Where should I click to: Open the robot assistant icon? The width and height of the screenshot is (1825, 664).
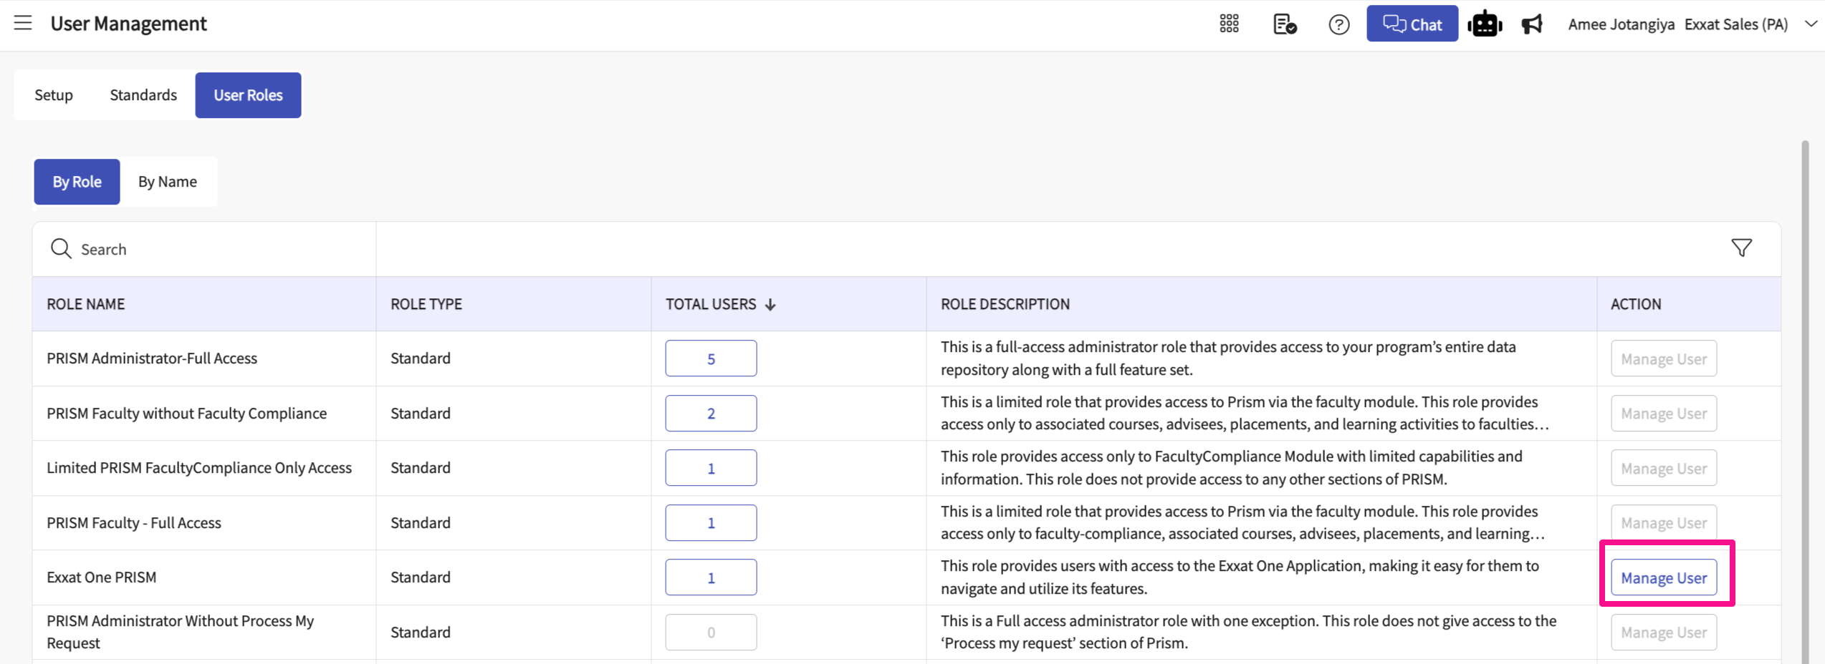point(1485,24)
